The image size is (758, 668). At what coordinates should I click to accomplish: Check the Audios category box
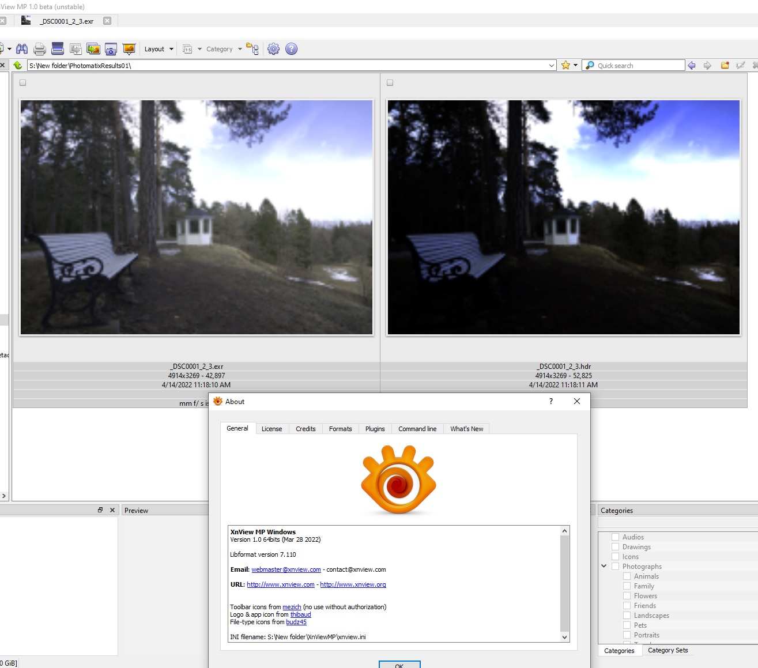616,537
